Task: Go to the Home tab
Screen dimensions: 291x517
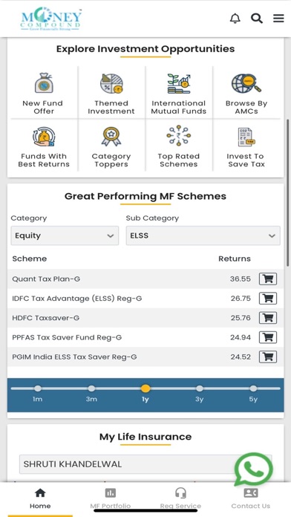Action: pyautogui.click(x=40, y=498)
